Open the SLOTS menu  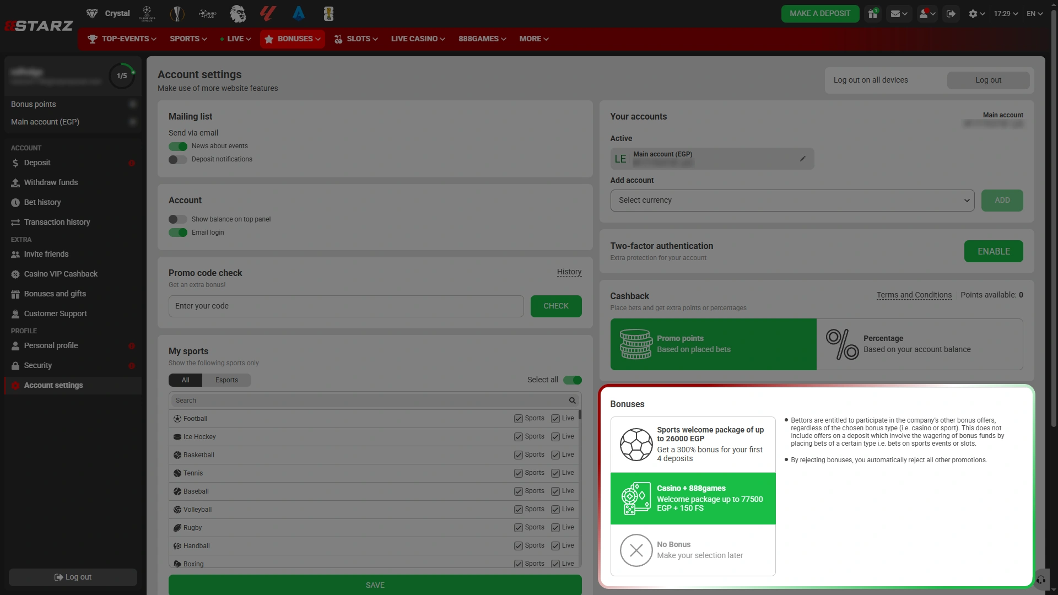pyautogui.click(x=356, y=39)
